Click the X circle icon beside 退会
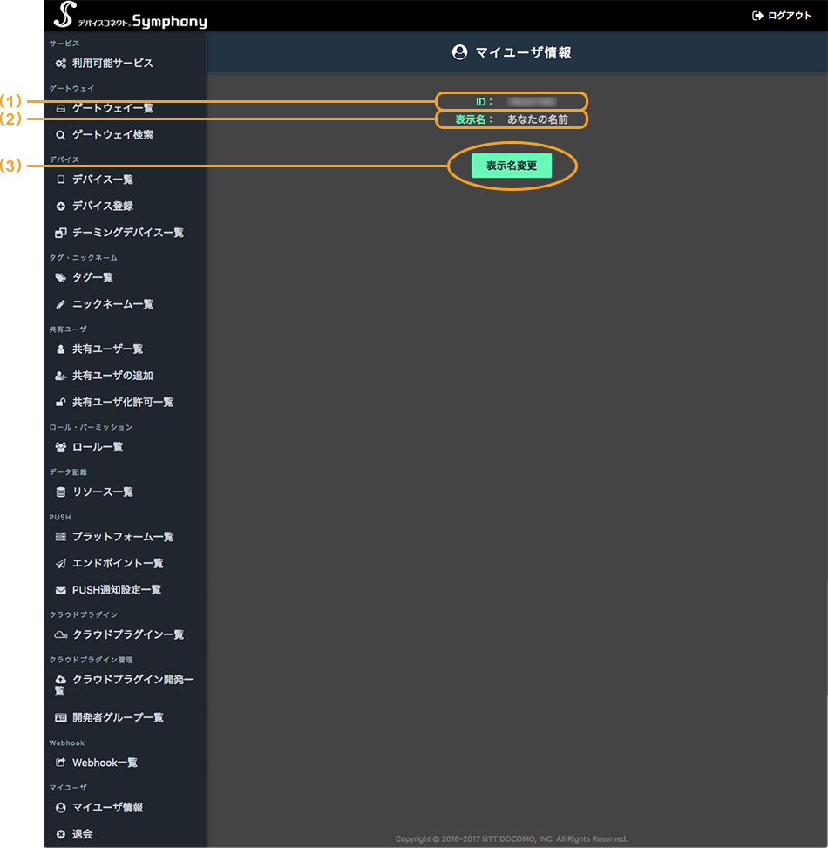This screenshot has height=848, width=828. tap(60, 834)
